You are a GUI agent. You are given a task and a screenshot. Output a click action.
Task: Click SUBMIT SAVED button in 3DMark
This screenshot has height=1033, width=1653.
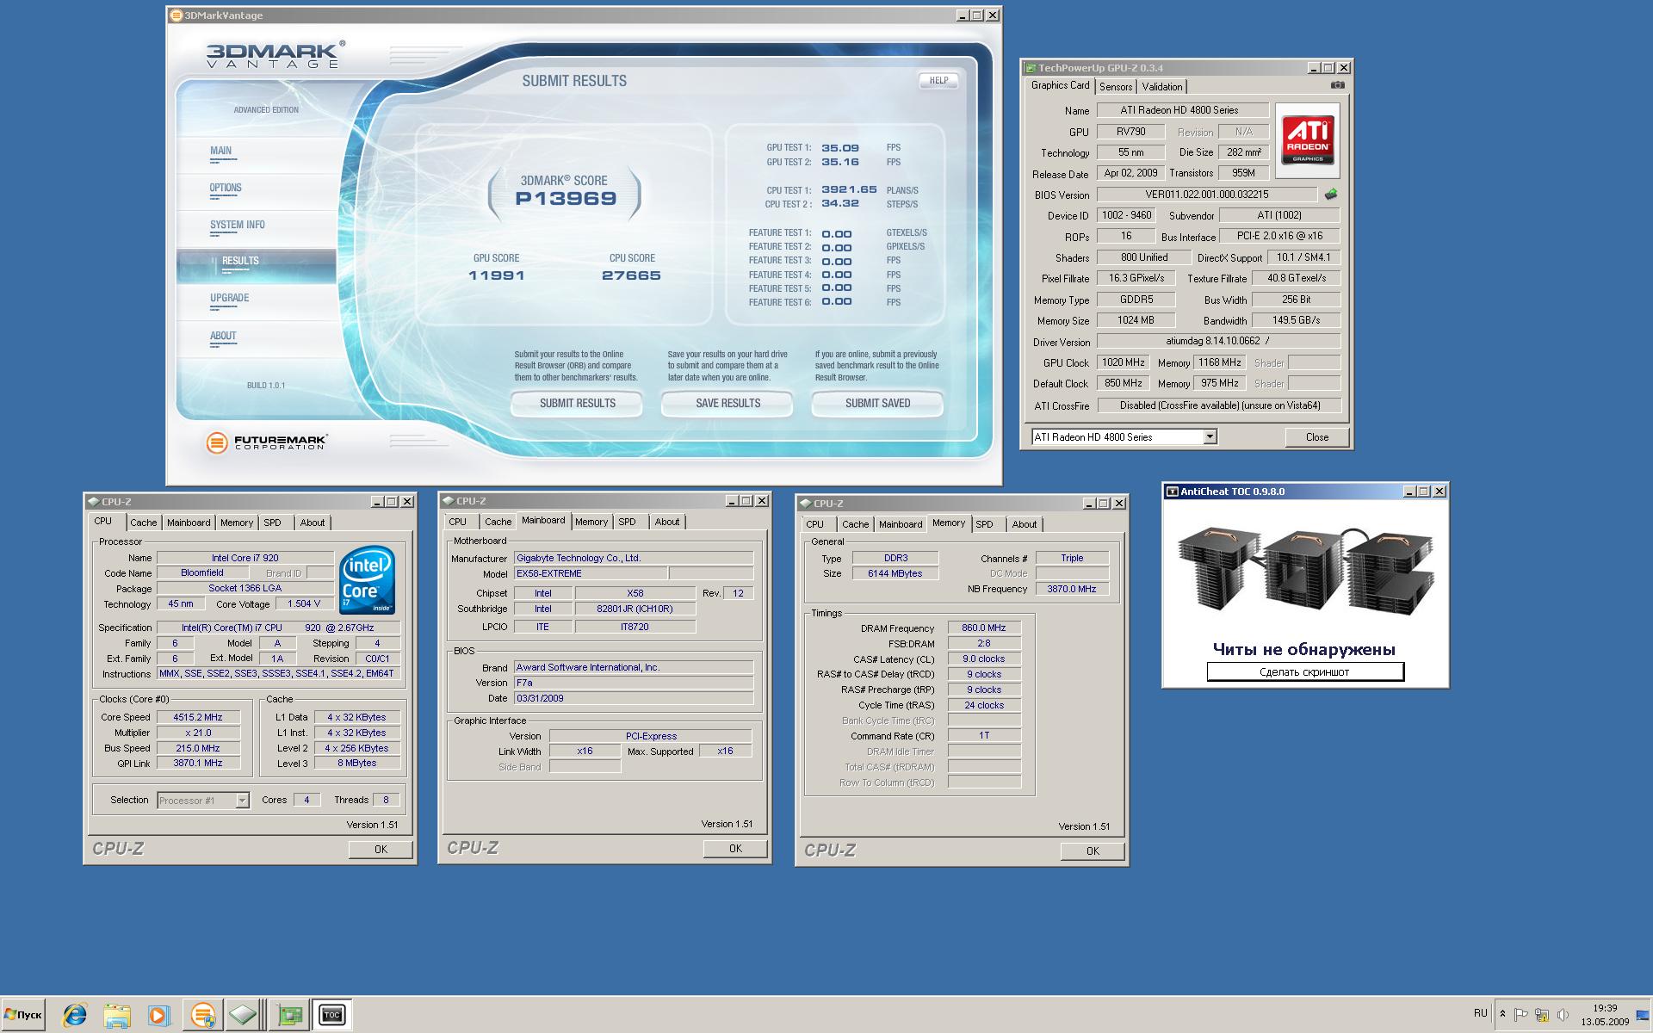click(877, 403)
